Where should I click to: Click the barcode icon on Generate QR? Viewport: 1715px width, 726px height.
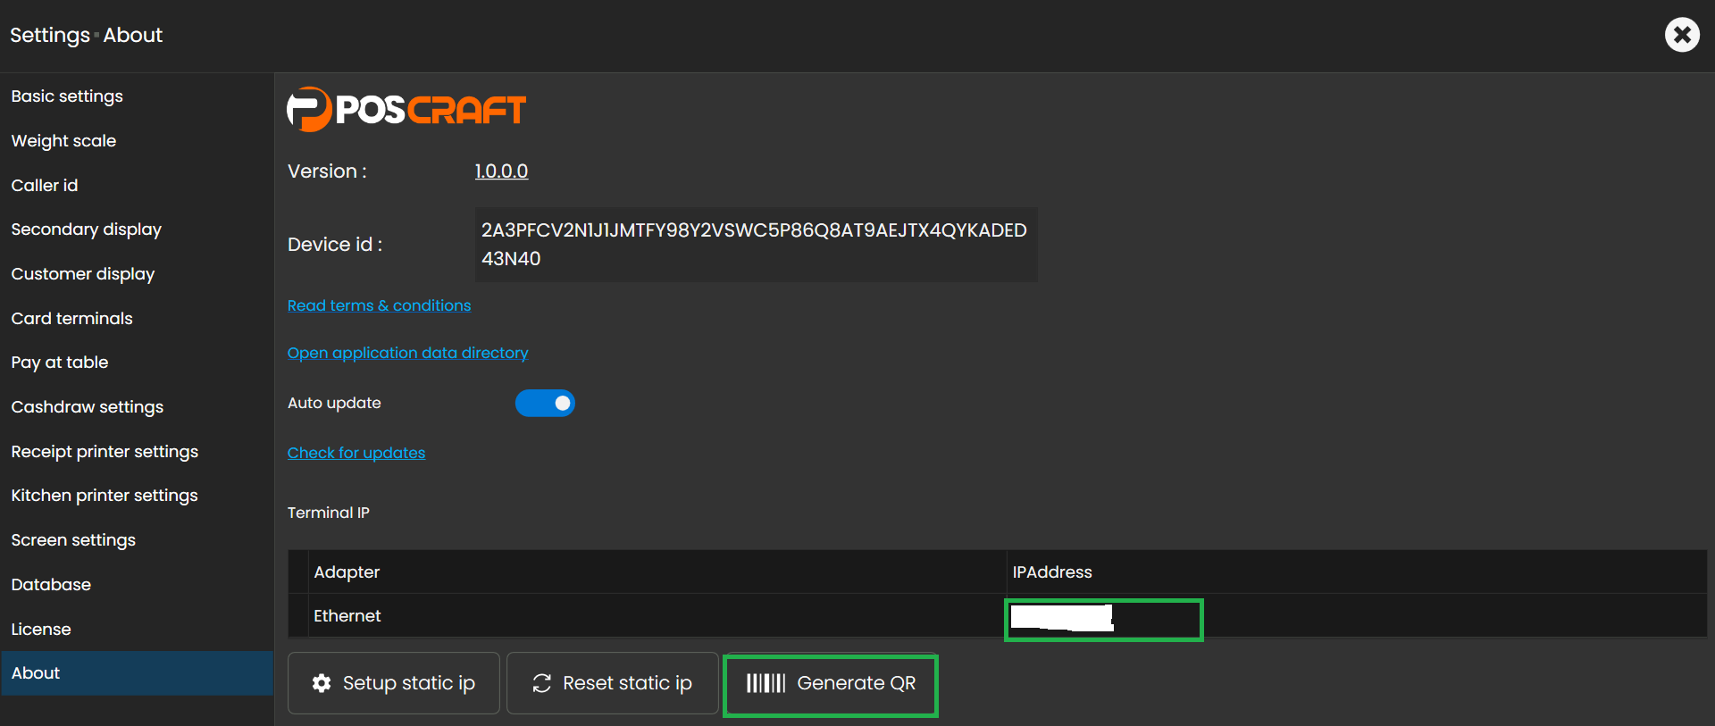[x=765, y=683]
